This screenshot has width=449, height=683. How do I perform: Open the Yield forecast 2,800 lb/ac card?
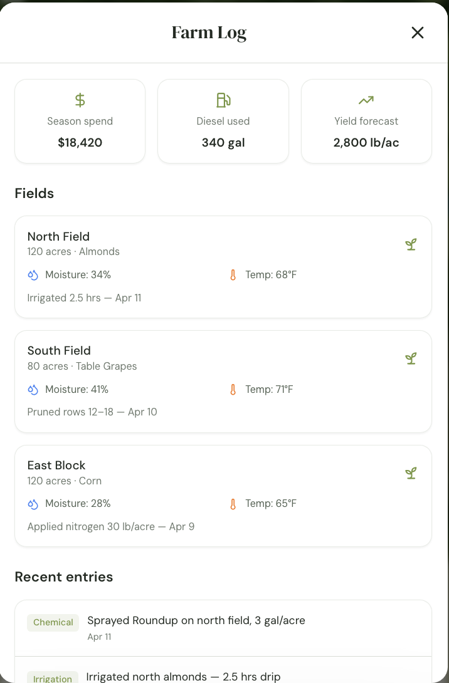[366, 122]
